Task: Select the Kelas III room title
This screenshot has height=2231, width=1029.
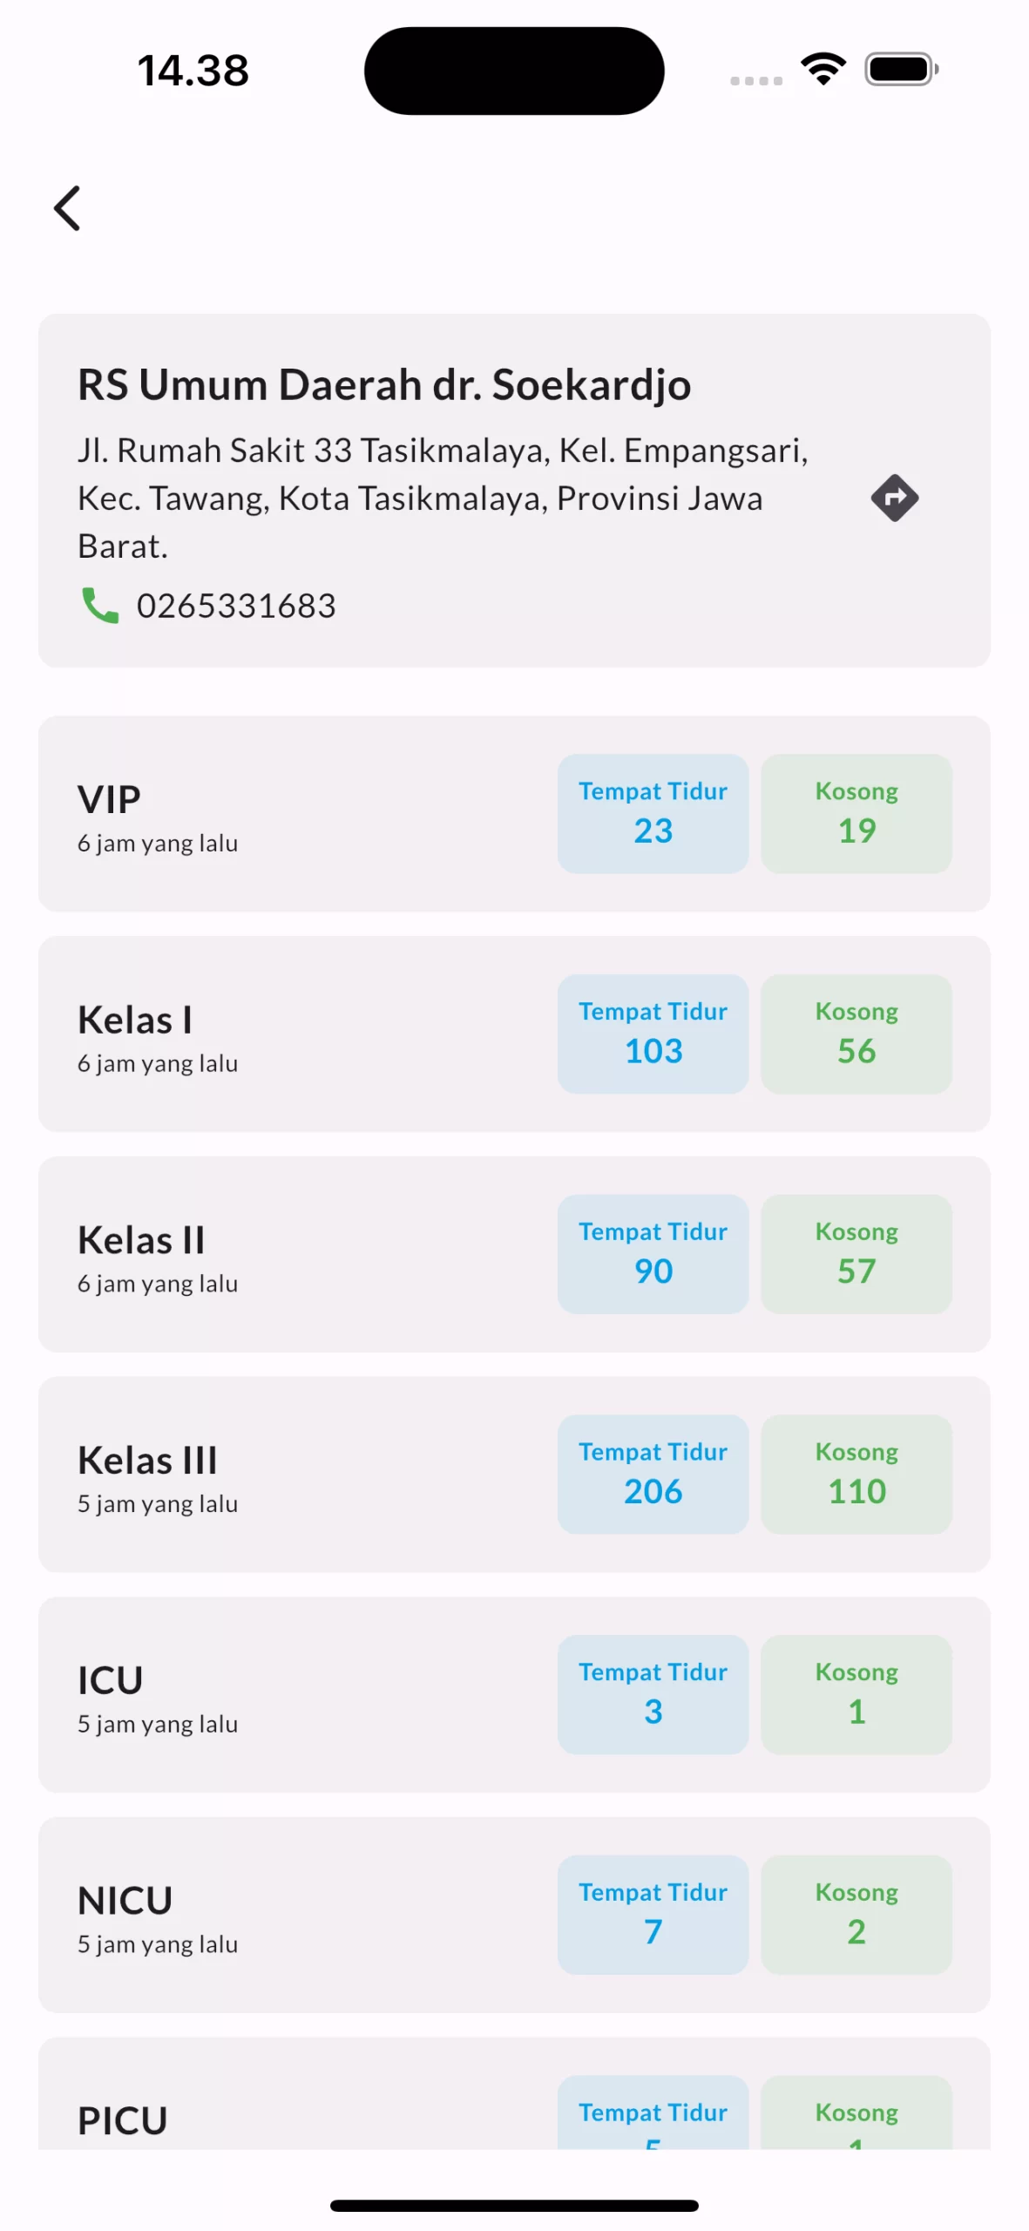Action: (147, 1461)
